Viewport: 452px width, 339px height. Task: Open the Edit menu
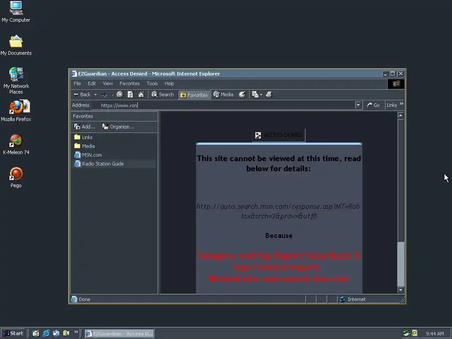click(92, 83)
